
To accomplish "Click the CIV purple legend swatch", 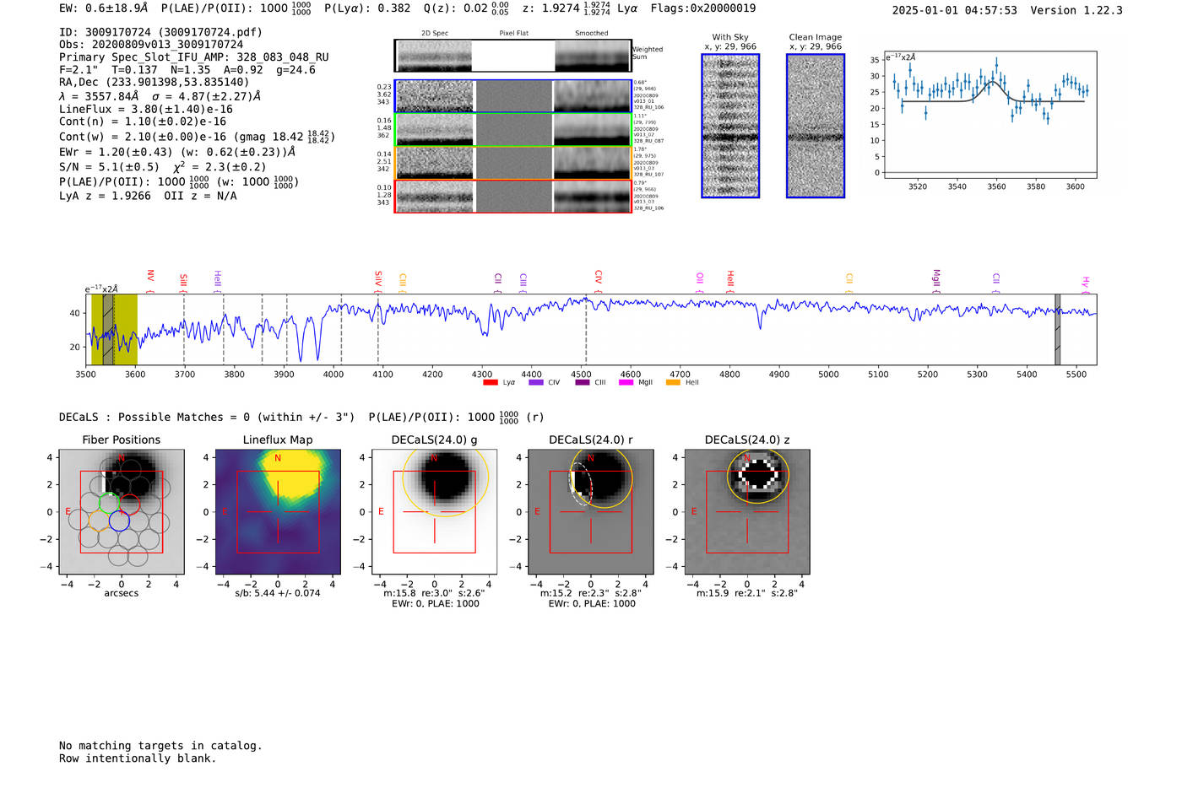I will tap(535, 383).
